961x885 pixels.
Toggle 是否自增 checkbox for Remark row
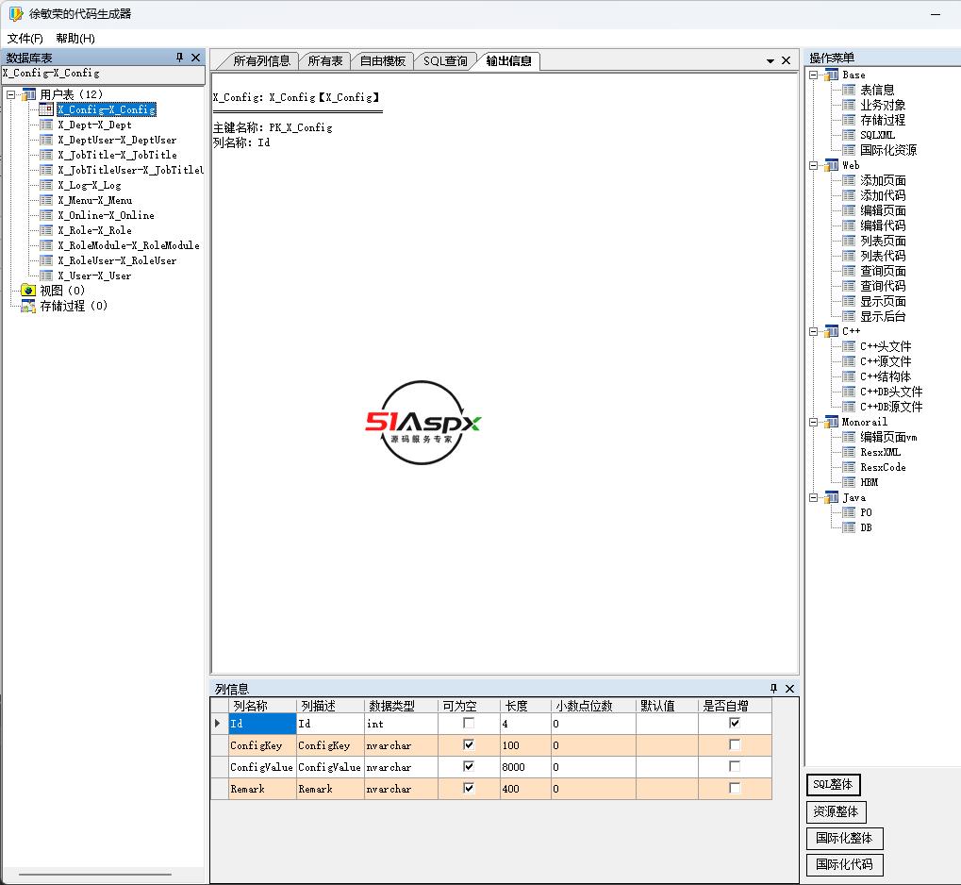pos(735,788)
